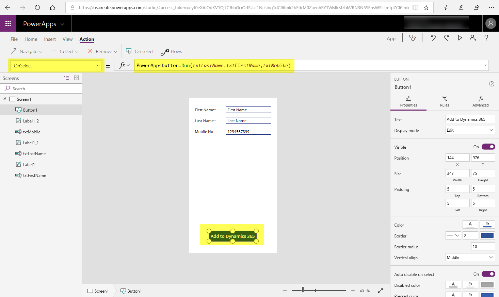Zoom out with the minus icon
This screenshot has width=499, height=297.
click(x=285, y=291)
